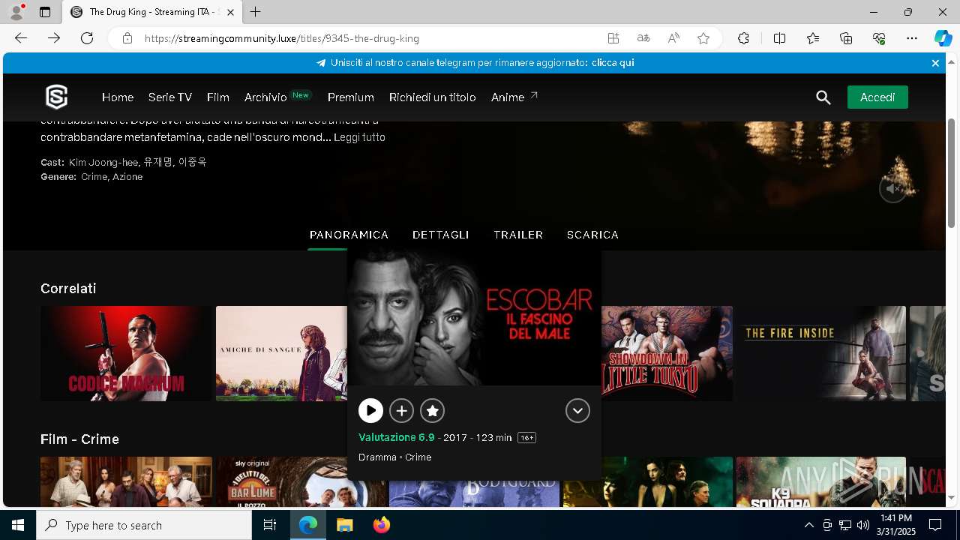Select the PANORAMICA tab
960x540 pixels.
click(x=349, y=235)
